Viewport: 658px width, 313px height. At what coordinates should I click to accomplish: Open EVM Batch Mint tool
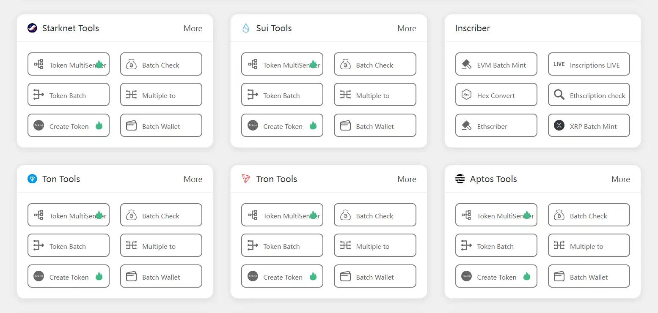pos(496,64)
